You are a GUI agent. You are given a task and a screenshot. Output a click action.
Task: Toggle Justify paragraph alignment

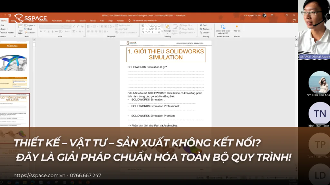click(x=100, y=31)
